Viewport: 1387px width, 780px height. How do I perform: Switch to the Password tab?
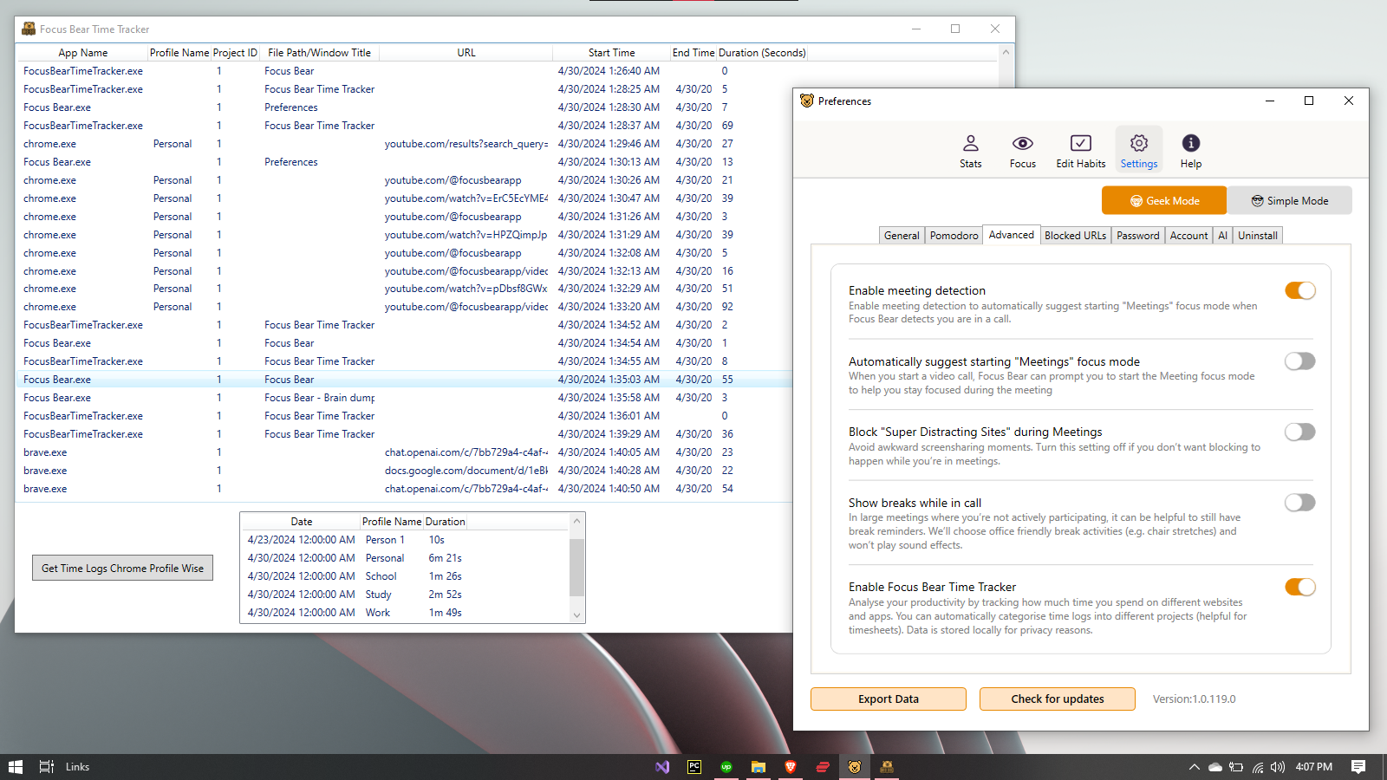coord(1137,236)
